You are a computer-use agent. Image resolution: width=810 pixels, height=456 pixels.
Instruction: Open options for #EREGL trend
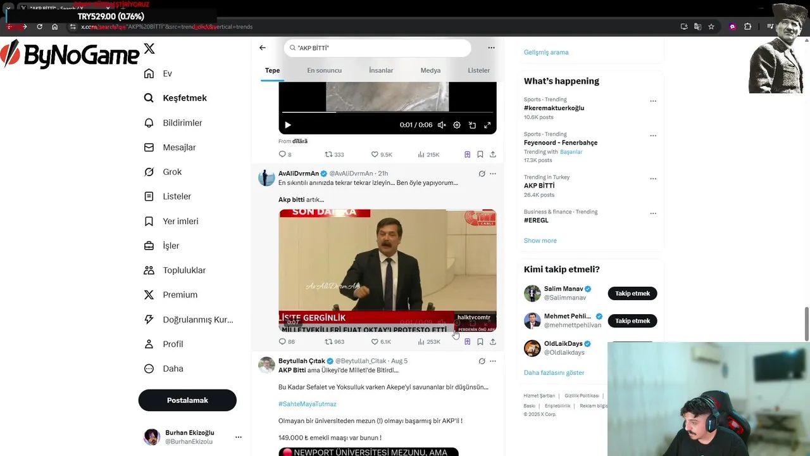(653, 213)
